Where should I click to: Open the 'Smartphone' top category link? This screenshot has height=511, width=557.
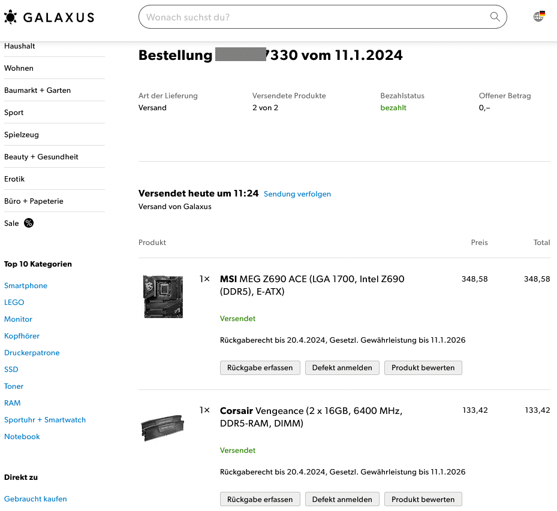(26, 286)
